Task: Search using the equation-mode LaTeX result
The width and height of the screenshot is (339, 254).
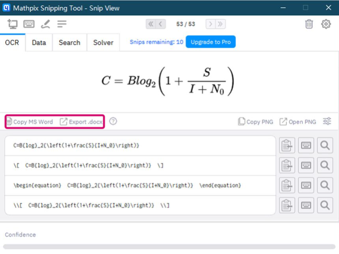Action: click(325, 185)
